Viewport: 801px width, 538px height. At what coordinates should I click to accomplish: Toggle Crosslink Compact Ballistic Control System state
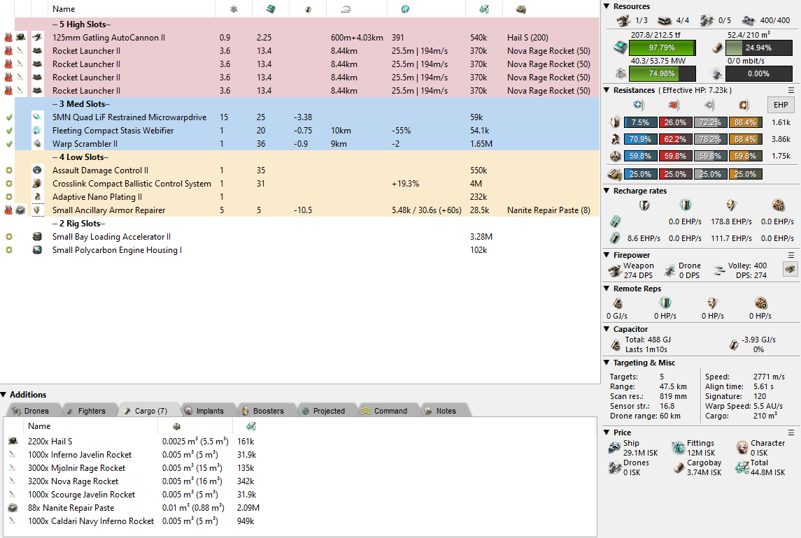pos(8,184)
